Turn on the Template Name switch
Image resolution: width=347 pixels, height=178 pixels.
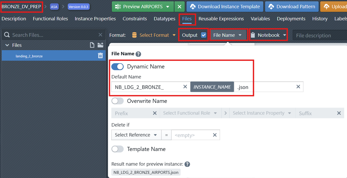click(x=118, y=149)
